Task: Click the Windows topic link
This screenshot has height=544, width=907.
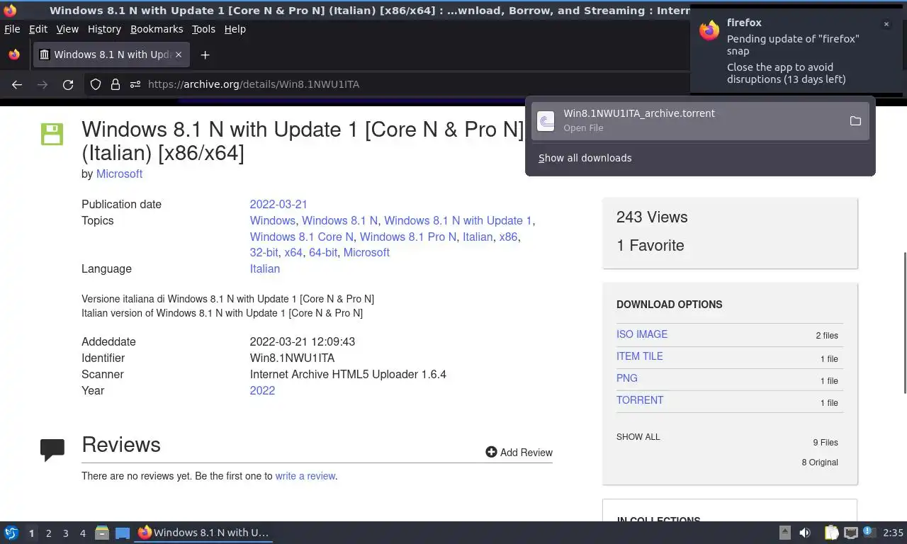Action: (x=272, y=220)
